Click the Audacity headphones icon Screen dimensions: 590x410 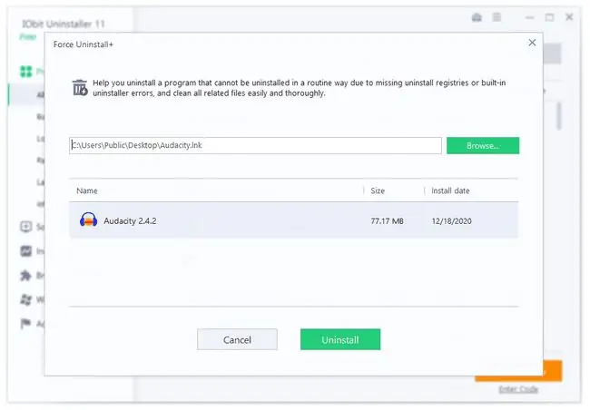click(x=88, y=220)
